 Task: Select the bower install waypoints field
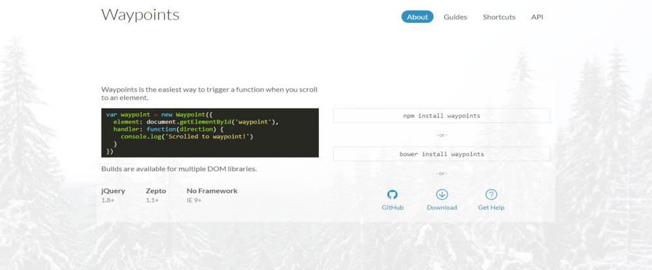441,154
